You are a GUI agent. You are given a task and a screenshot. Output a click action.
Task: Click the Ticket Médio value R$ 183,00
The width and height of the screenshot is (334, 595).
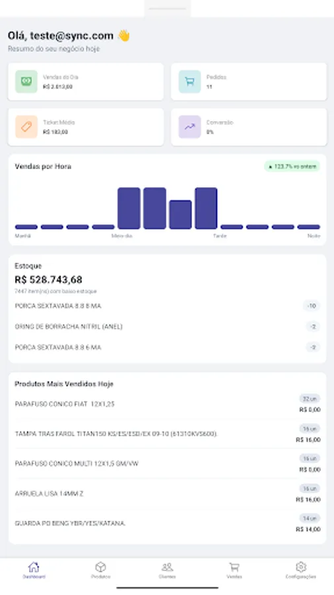(x=55, y=132)
